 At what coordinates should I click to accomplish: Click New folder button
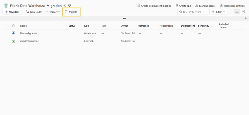[x=34, y=12]
